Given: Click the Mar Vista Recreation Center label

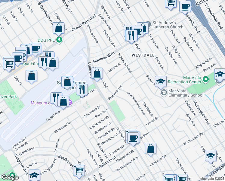Looking at the screenshot, I should [184, 80].
